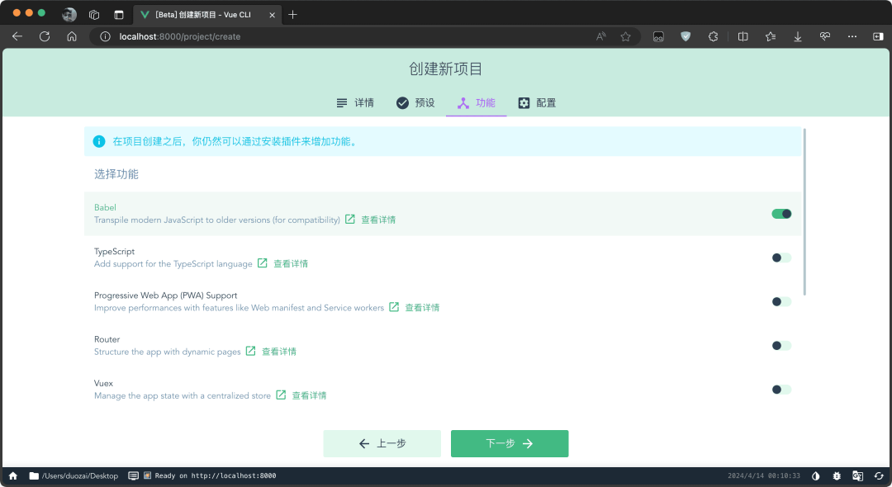Enable Progressive Web App Support toggle
The image size is (892, 487).
coord(781,301)
